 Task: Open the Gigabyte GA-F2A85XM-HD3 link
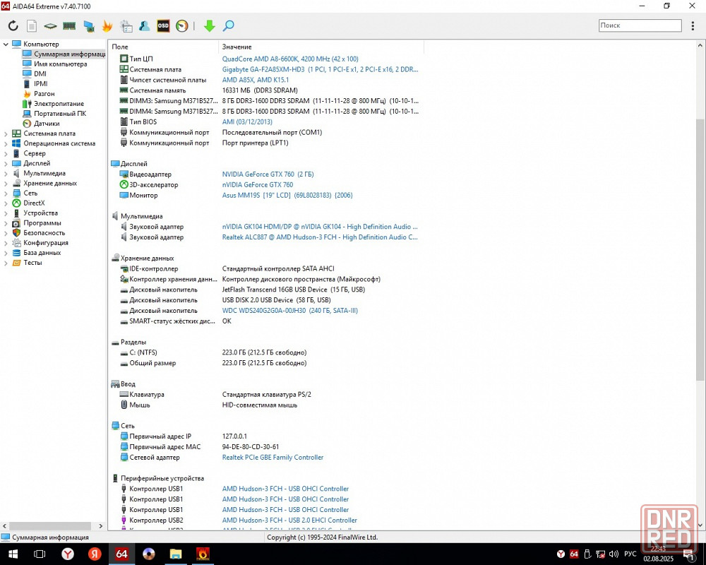tap(320, 69)
